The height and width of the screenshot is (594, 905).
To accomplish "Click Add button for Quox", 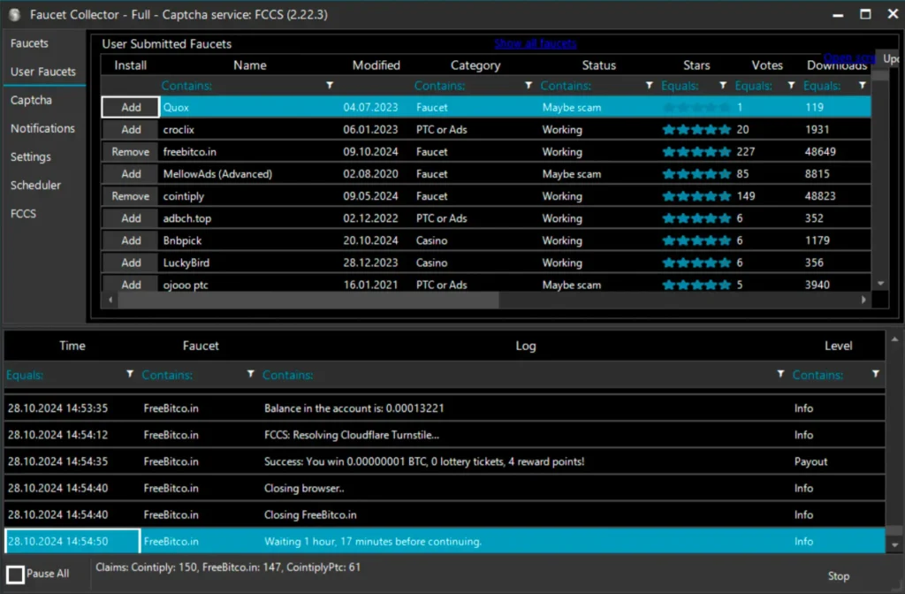I will coord(131,107).
